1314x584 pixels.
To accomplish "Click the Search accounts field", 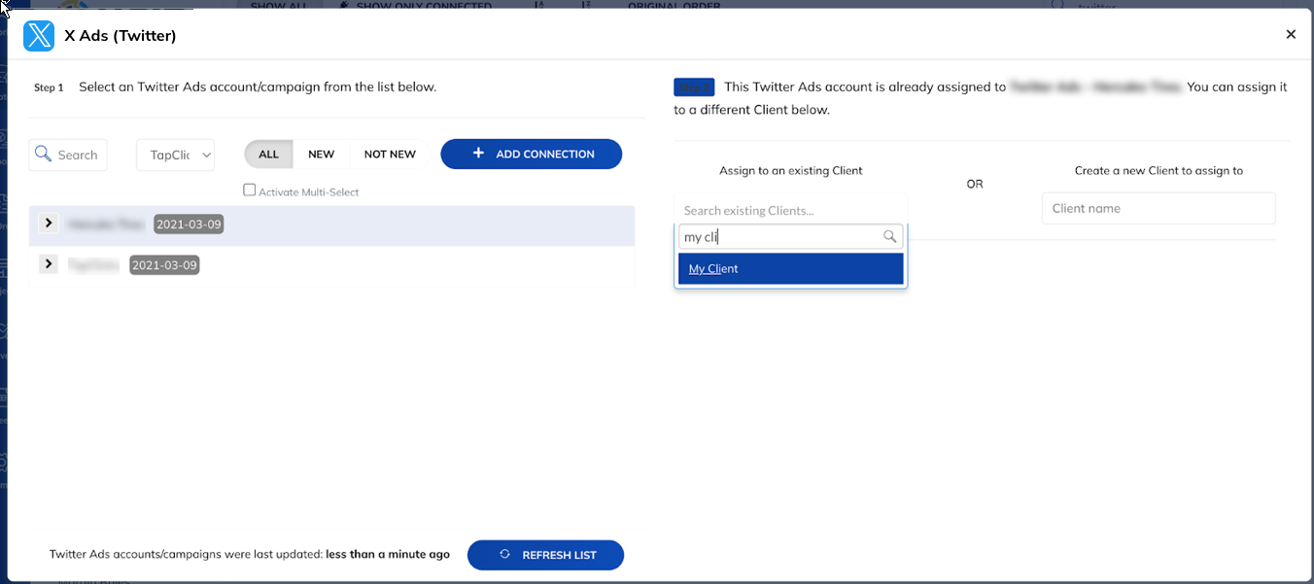I will (68, 155).
